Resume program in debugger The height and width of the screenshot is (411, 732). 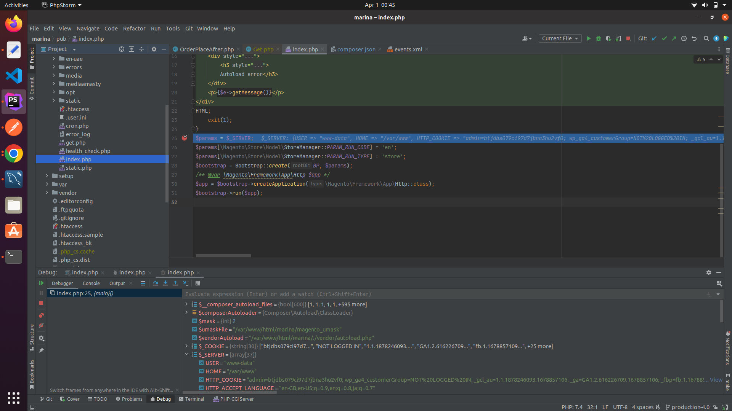tap(41, 283)
